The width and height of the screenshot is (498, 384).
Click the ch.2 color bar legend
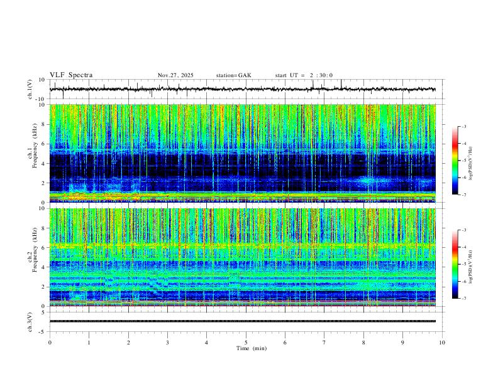(455, 264)
